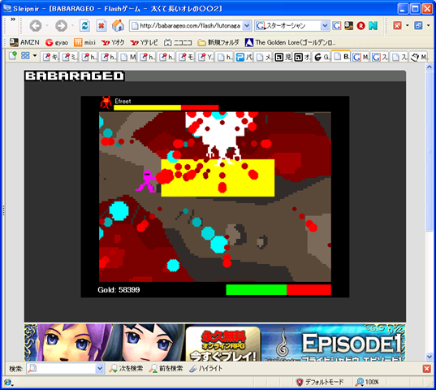Click the tab tile-view grid icon
Viewport: 436px width, 390px height.
(25, 55)
